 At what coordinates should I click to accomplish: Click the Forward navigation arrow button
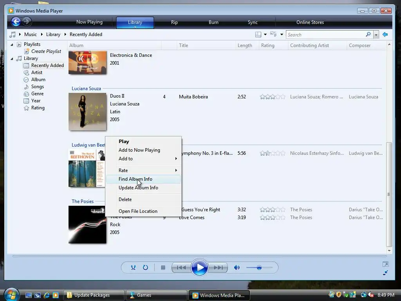tap(26, 22)
